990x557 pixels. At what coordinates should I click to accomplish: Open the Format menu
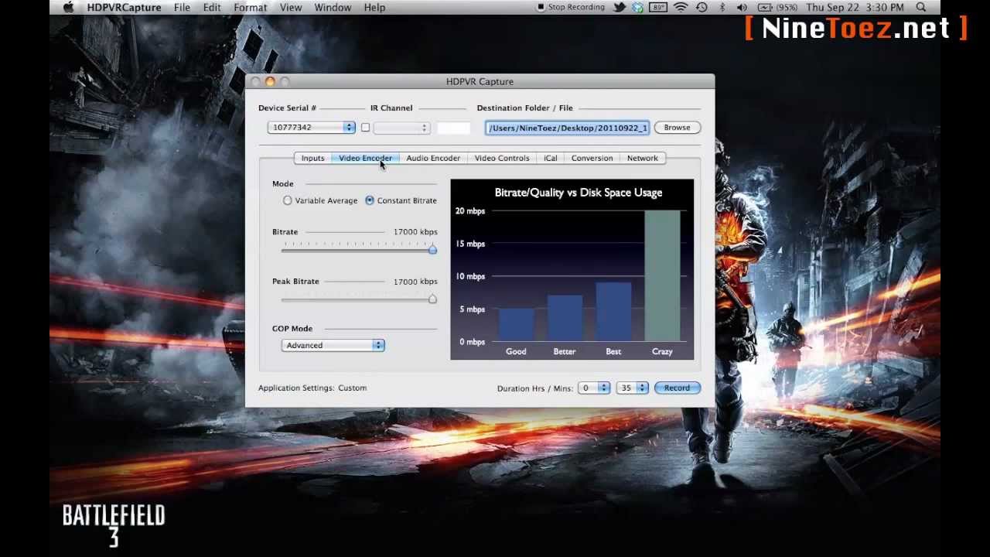250,7
